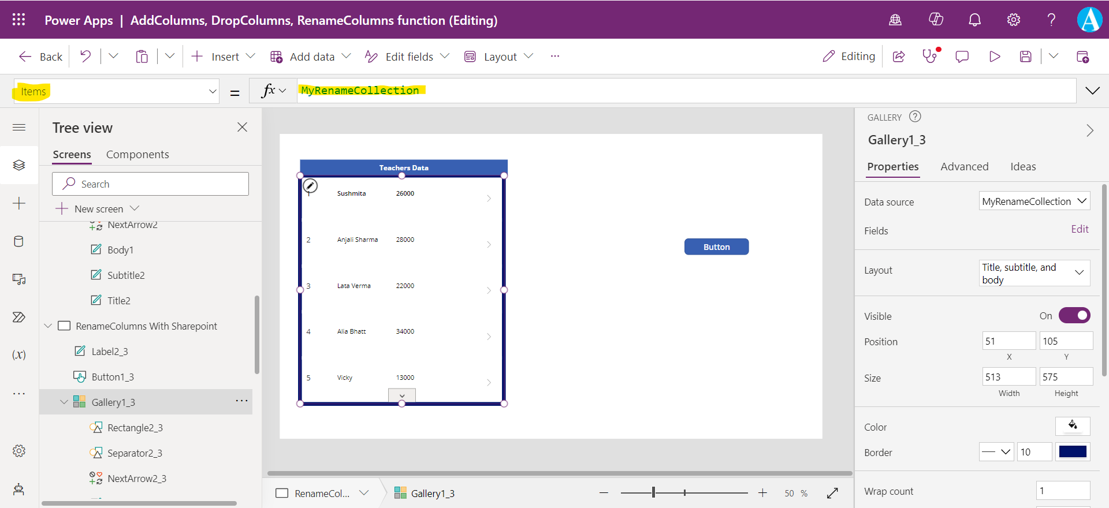Switch to the Components tab
This screenshot has width=1109, height=508.
click(137, 155)
